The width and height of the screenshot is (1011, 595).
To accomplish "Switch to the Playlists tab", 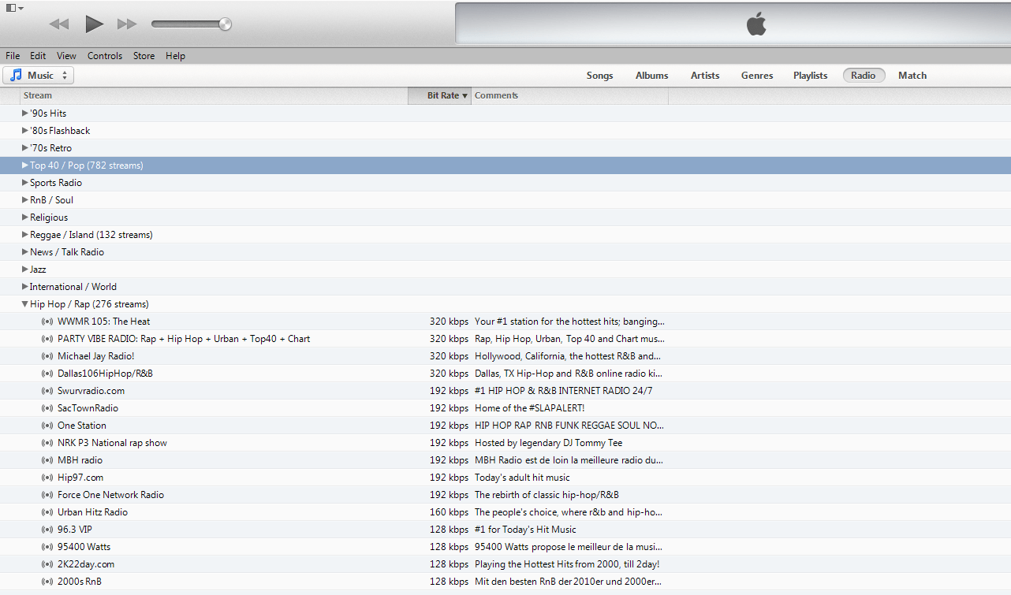I will coord(810,76).
